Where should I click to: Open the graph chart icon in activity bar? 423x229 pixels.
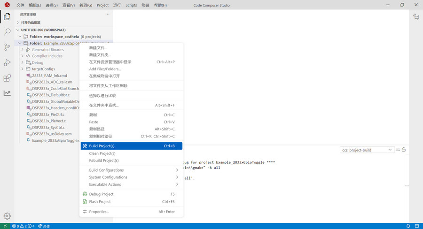point(7,93)
